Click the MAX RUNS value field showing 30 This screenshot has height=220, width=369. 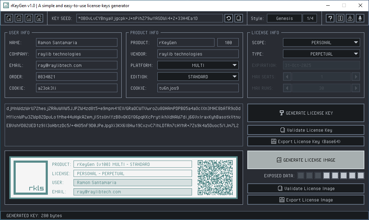(x=322, y=88)
